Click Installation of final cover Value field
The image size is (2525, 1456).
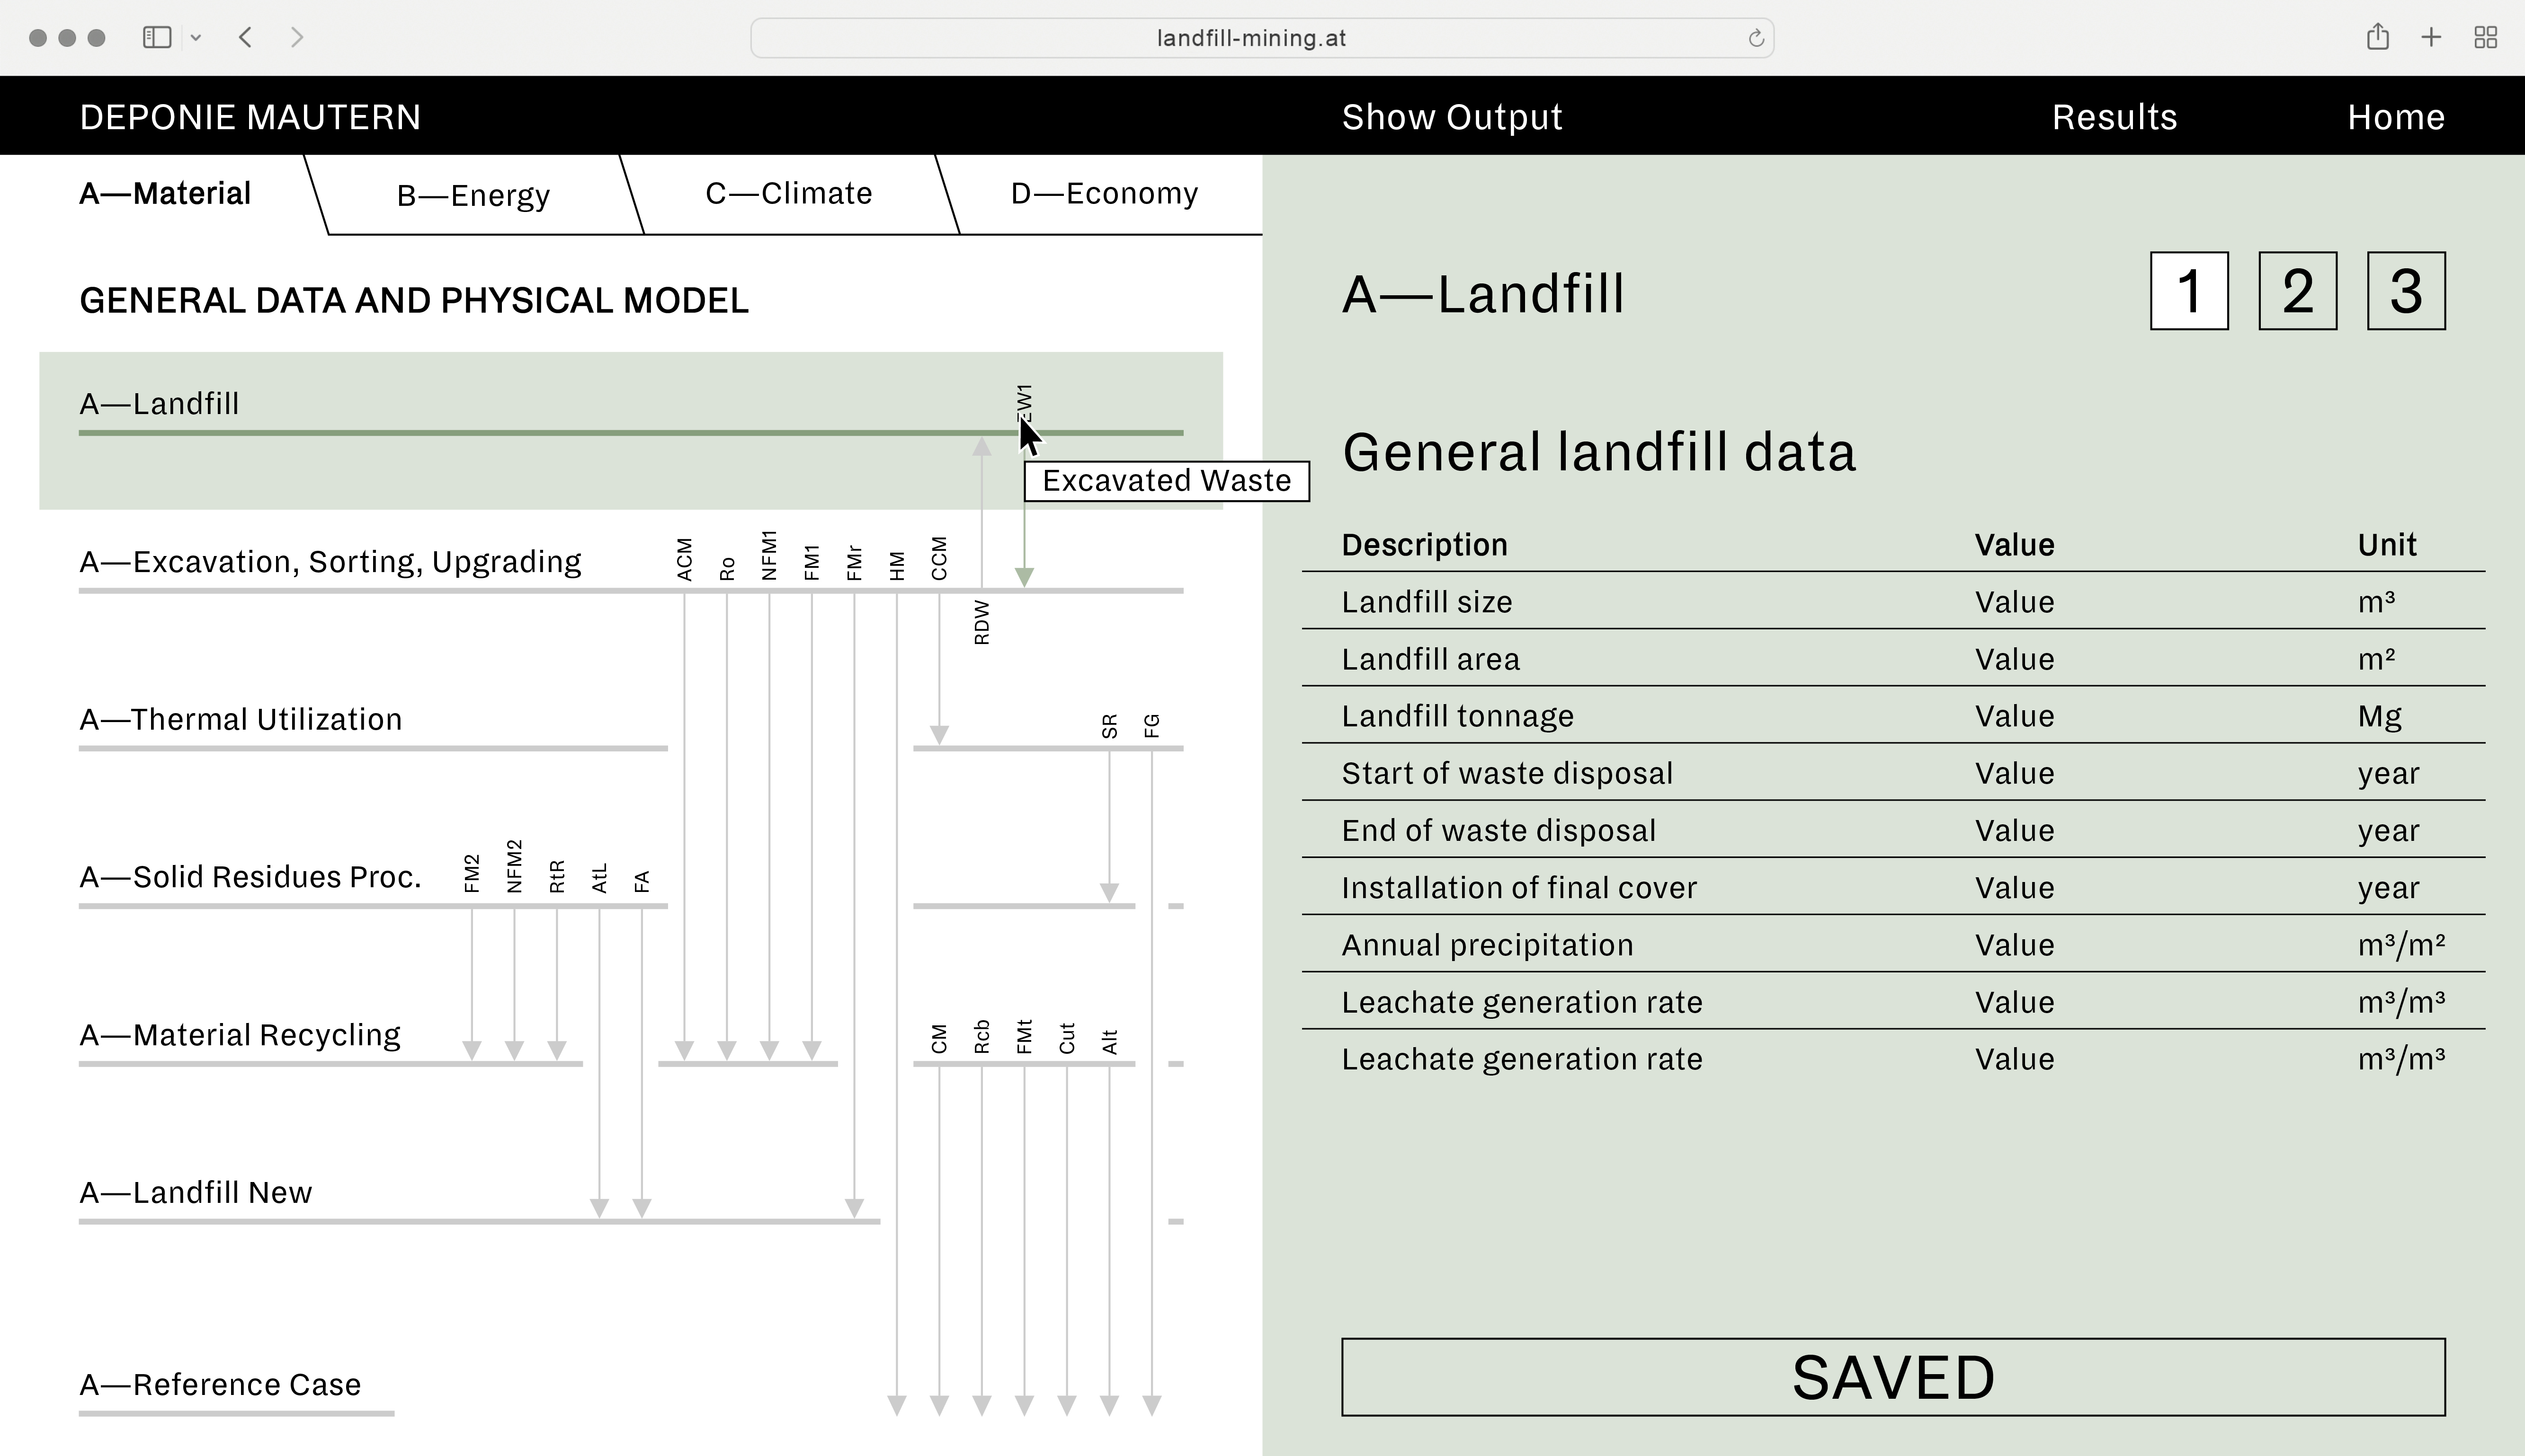pyautogui.click(x=2014, y=888)
